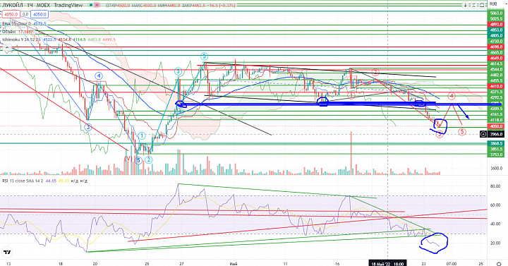
Task: Click the 3966.0 crosshair price label
Action: pyautogui.click(x=496, y=134)
